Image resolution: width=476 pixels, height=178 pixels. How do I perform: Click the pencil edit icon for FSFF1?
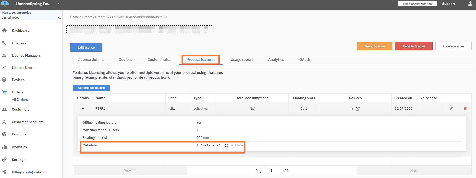pyautogui.click(x=451, y=109)
